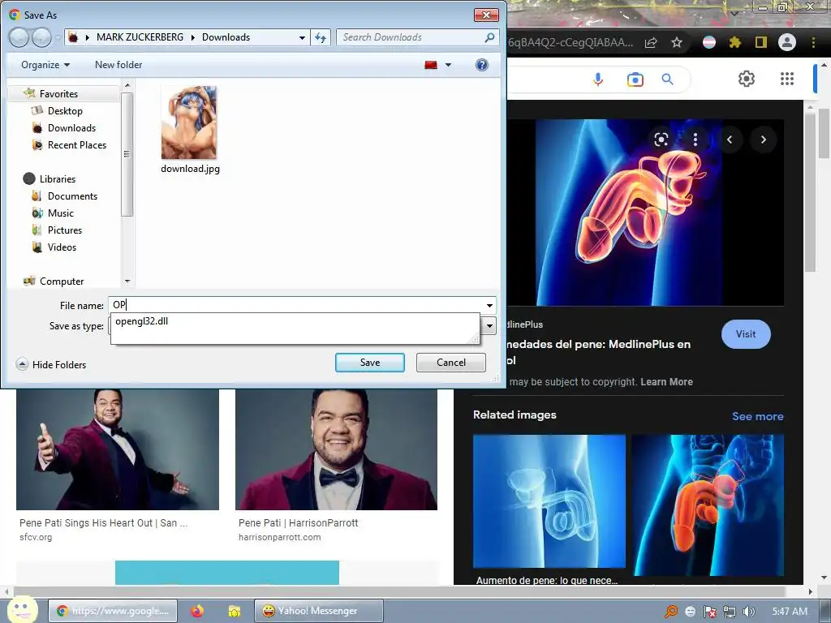
Task: Open the Videos library
Action: pyautogui.click(x=62, y=247)
